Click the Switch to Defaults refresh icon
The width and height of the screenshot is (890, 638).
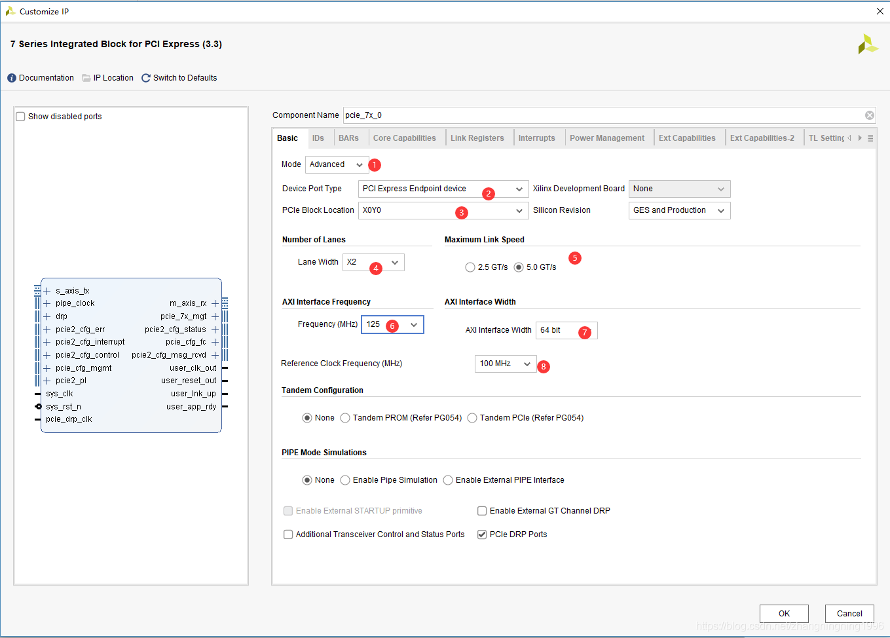[146, 78]
